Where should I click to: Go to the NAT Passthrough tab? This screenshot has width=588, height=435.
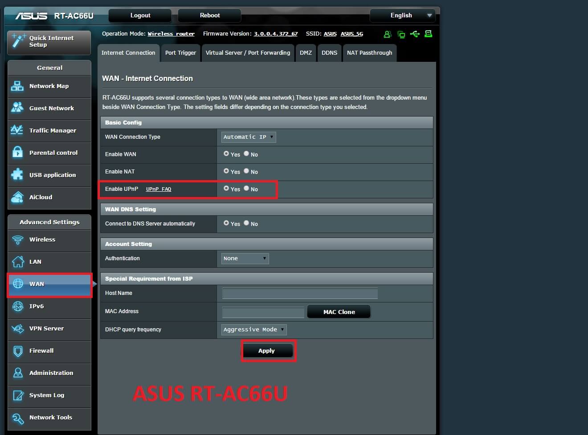click(x=370, y=53)
